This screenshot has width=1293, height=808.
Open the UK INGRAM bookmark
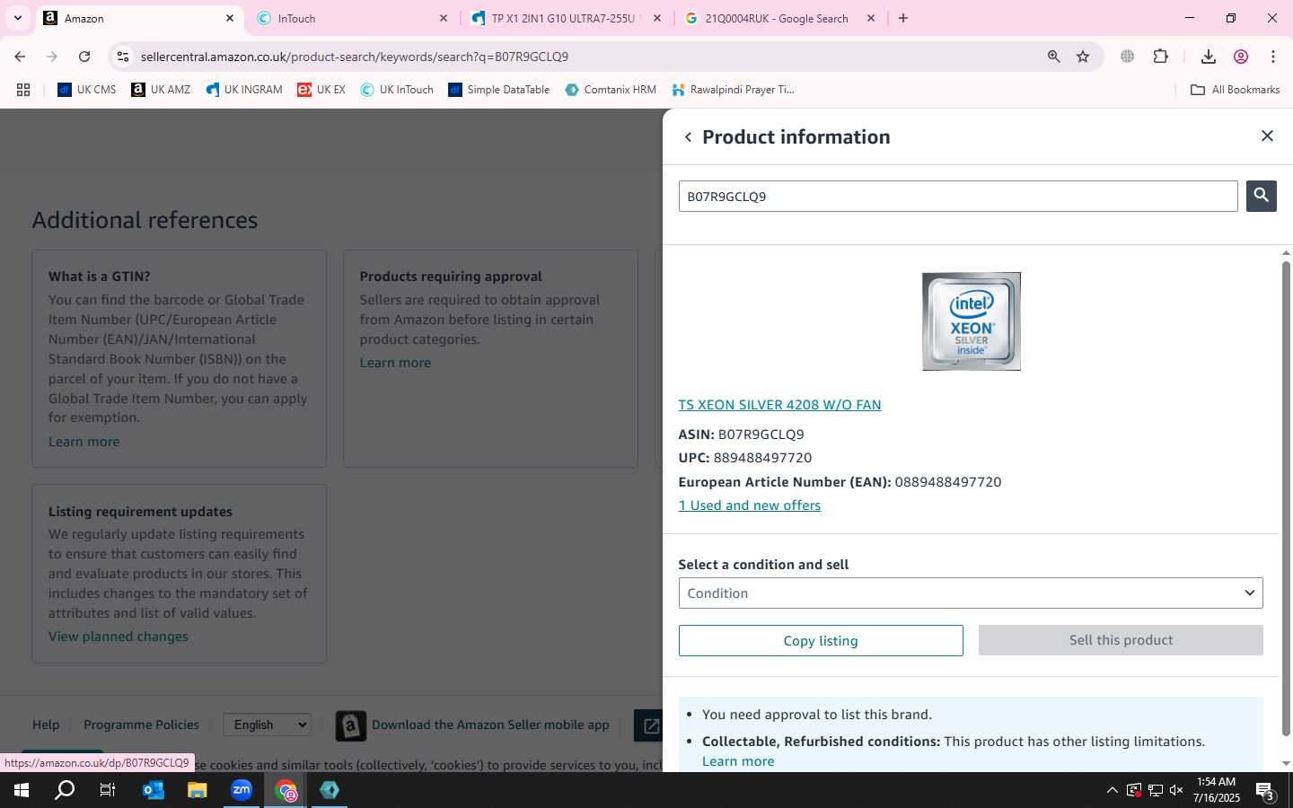click(243, 90)
